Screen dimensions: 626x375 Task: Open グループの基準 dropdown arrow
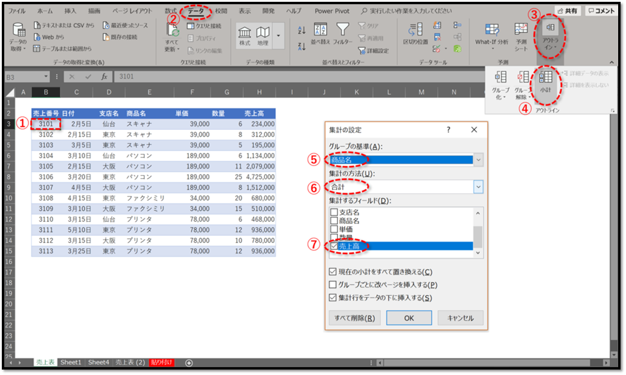point(478,160)
